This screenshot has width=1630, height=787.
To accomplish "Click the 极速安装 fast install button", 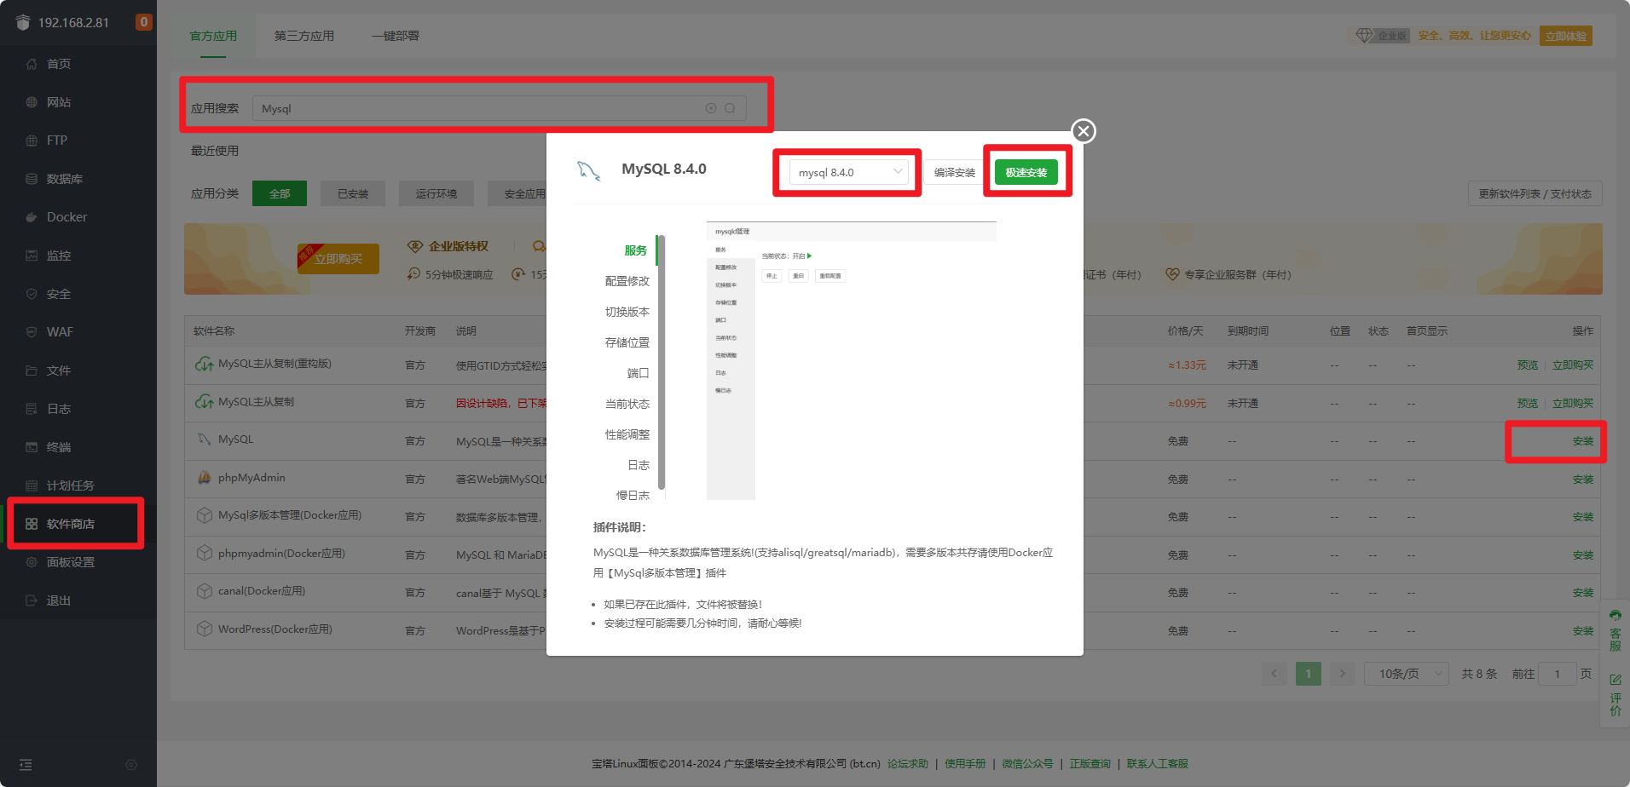I will point(1026,172).
